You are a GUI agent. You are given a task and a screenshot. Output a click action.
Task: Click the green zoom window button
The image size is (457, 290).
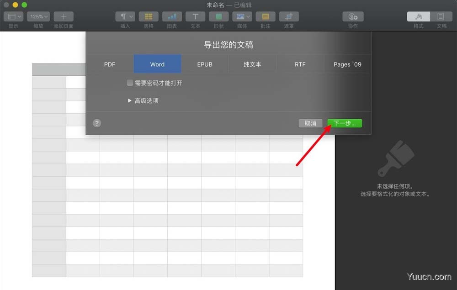pos(24,5)
